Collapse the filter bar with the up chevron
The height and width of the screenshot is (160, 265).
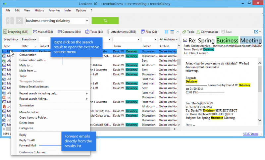pyautogui.click(x=178, y=32)
